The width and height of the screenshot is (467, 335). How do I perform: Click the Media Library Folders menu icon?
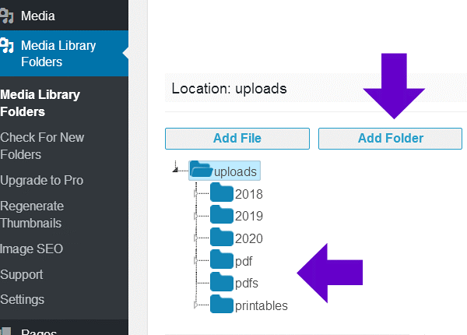pos(6,45)
